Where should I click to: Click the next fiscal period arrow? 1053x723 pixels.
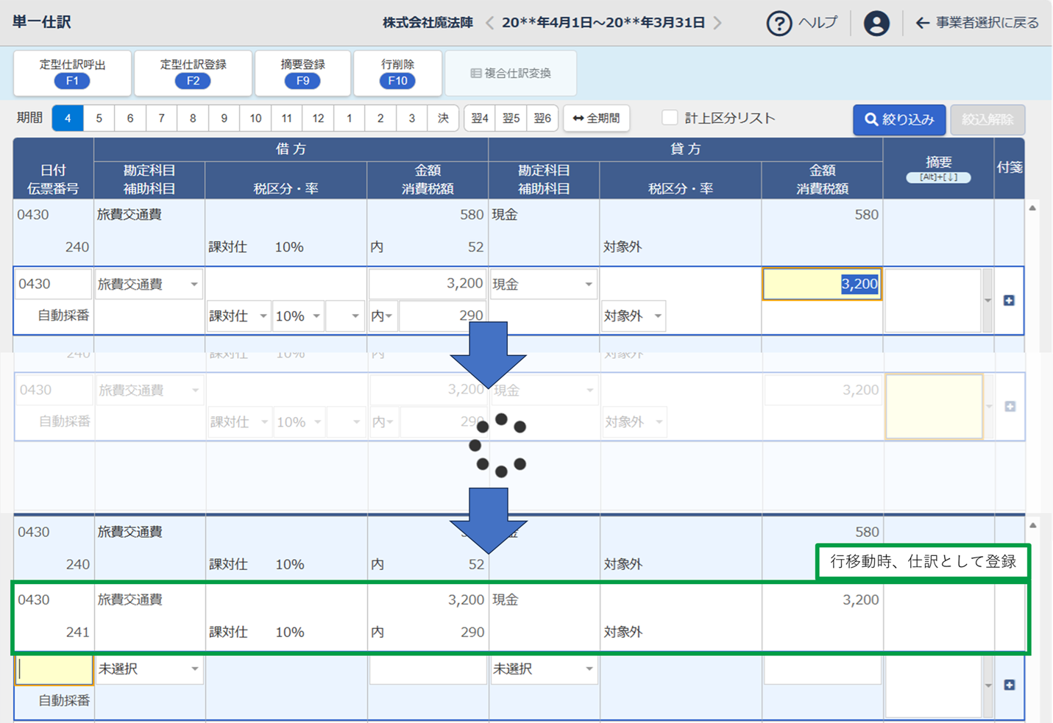pyautogui.click(x=717, y=24)
